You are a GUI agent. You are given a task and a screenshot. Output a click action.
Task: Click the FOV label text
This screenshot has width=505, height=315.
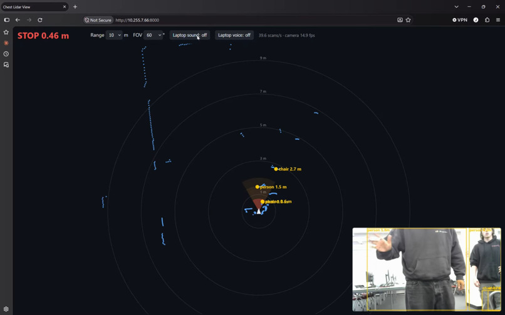(x=137, y=35)
